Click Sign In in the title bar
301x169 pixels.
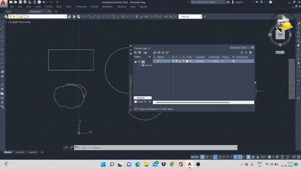point(239,2)
